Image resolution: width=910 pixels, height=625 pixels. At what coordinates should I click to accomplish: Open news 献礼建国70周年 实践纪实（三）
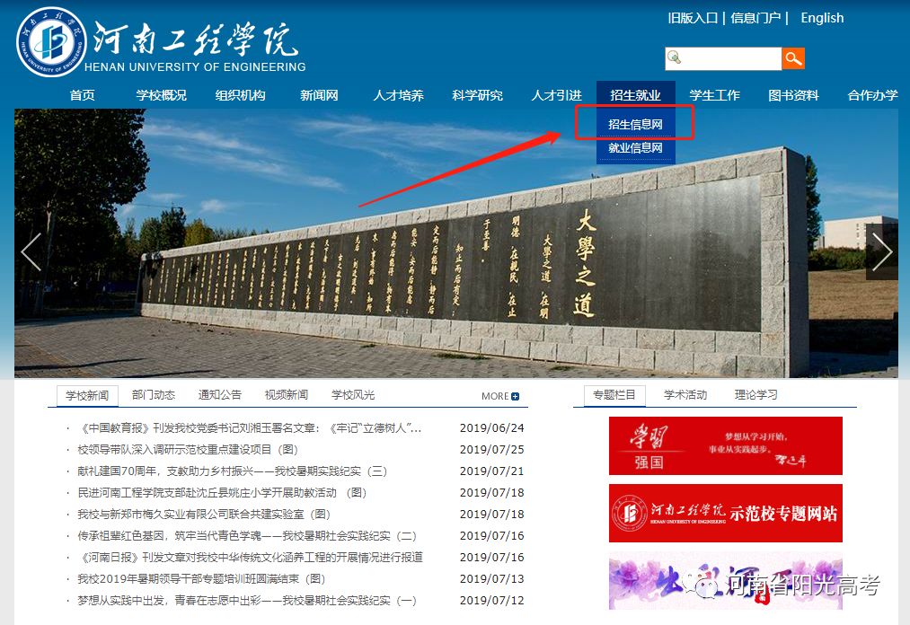[x=232, y=471]
